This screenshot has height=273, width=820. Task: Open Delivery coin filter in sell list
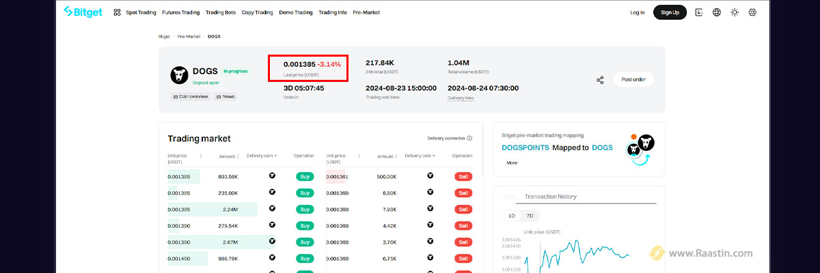(x=420, y=156)
